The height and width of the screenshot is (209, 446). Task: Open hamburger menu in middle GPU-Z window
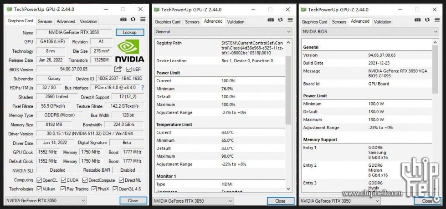pos(290,20)
